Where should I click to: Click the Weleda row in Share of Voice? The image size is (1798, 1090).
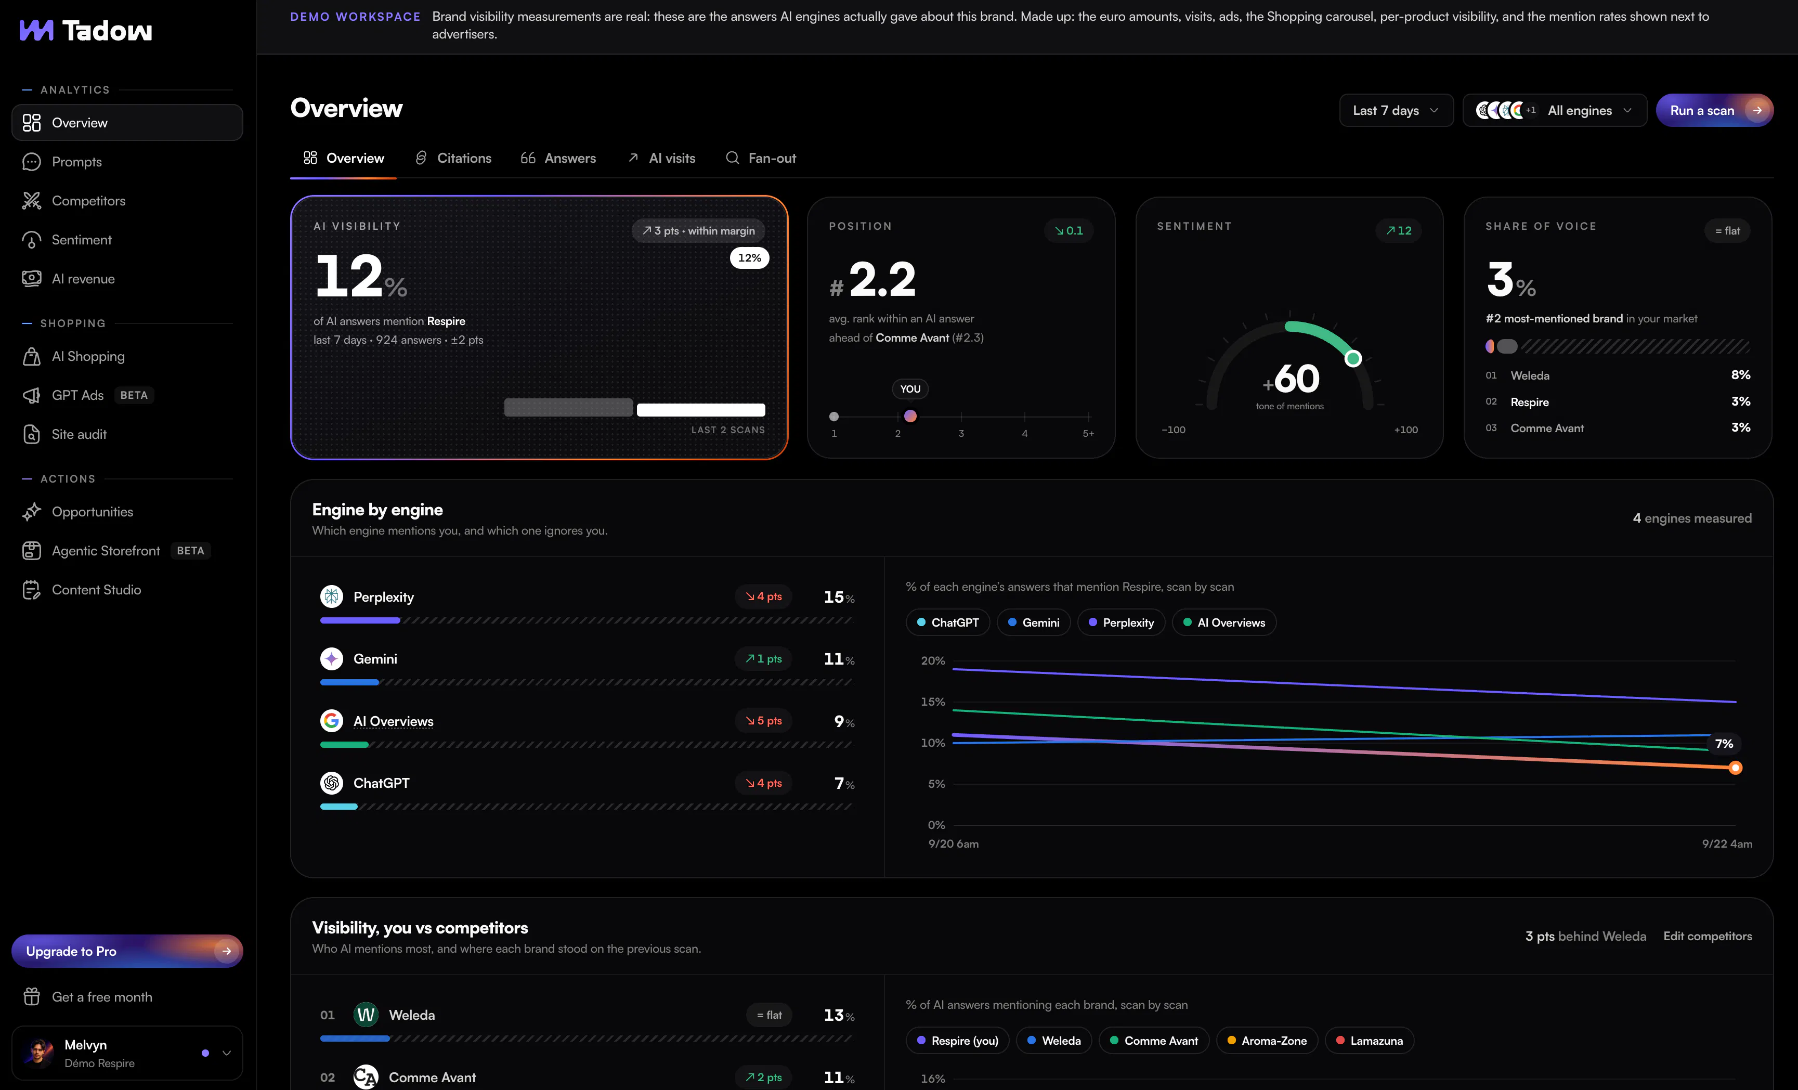tap(1618, 375)
